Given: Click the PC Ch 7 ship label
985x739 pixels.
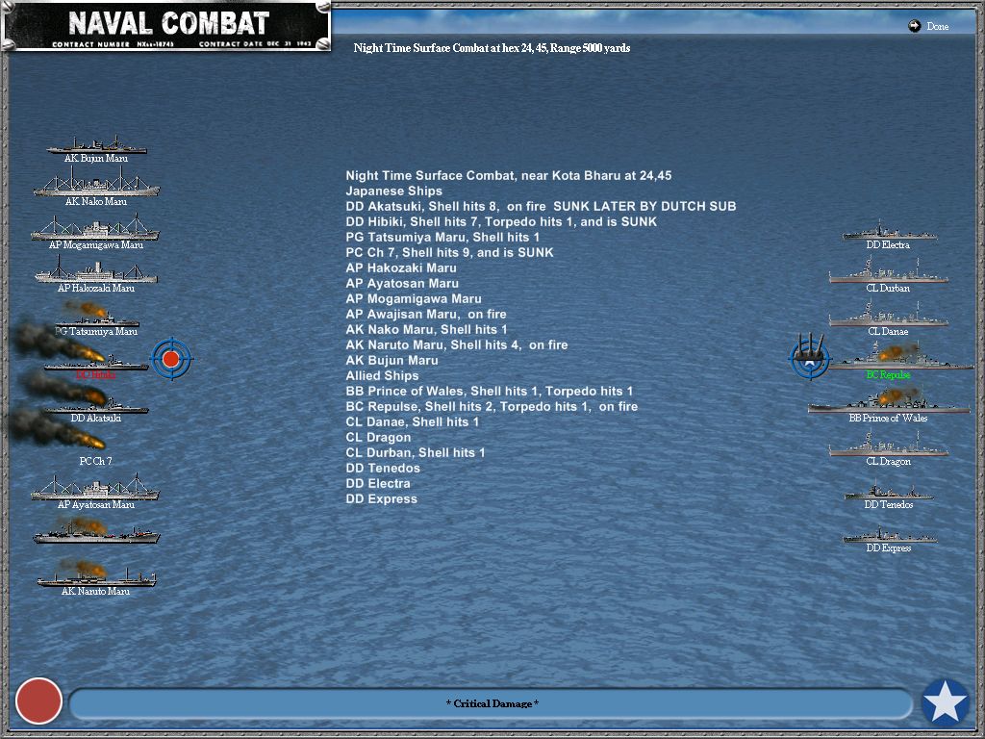Looking at the screenshot, I should click(95, 461).
